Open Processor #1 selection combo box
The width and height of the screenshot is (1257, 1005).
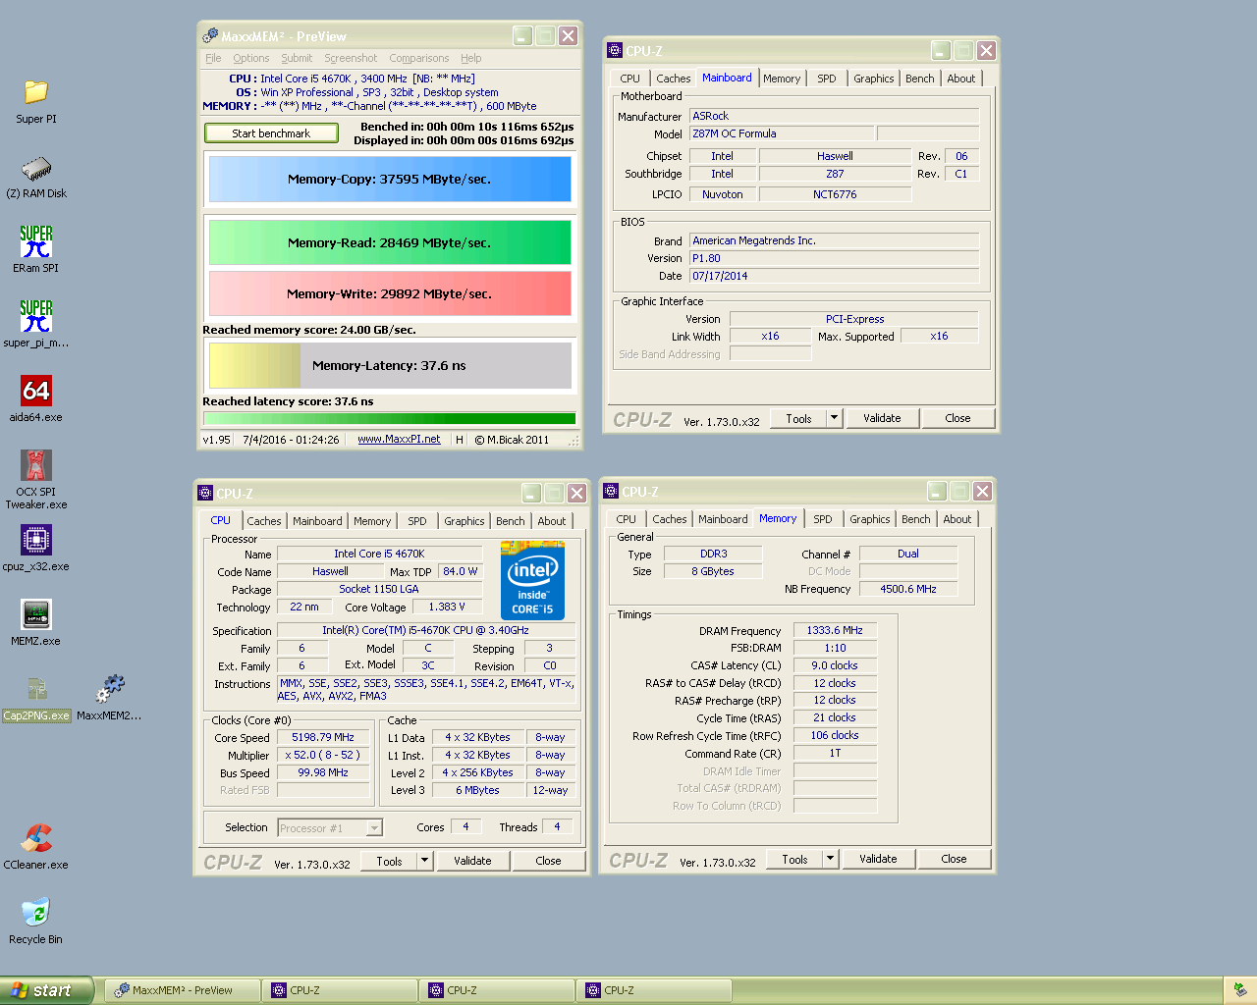(330, 828)
